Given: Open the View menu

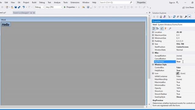Looking at the screenshot, I should point(13,2).
